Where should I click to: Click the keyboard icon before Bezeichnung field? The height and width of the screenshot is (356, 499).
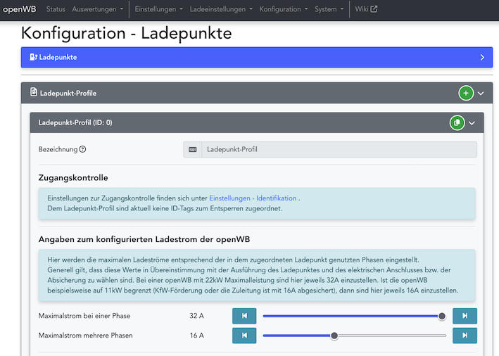193,150
